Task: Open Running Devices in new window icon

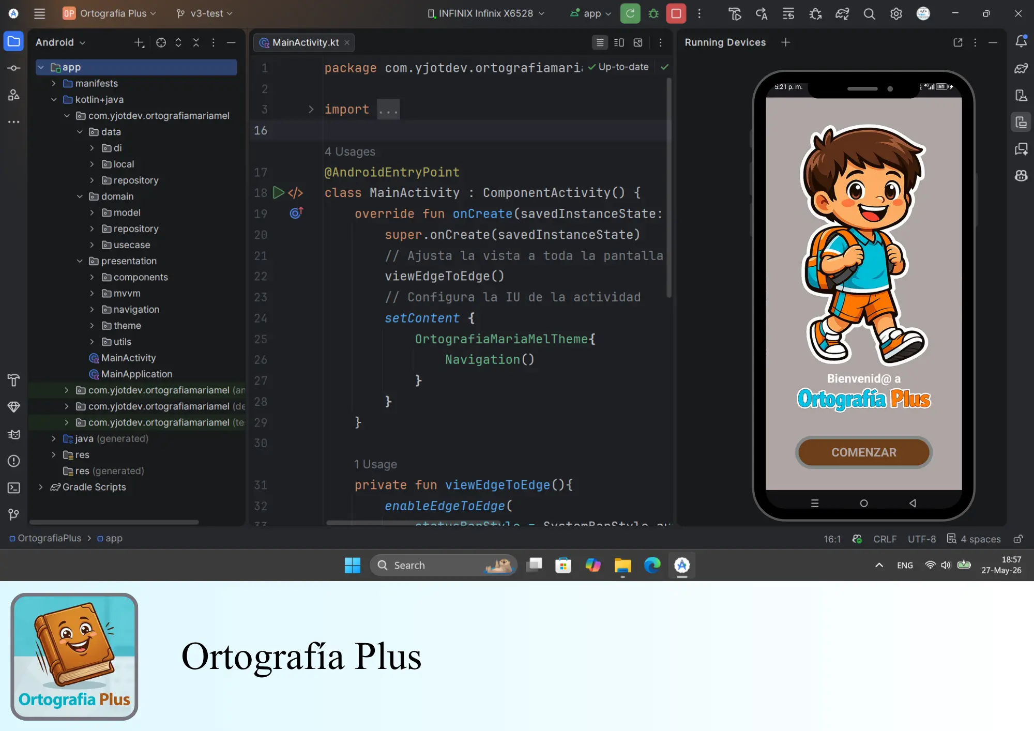Action: point(958,42)
